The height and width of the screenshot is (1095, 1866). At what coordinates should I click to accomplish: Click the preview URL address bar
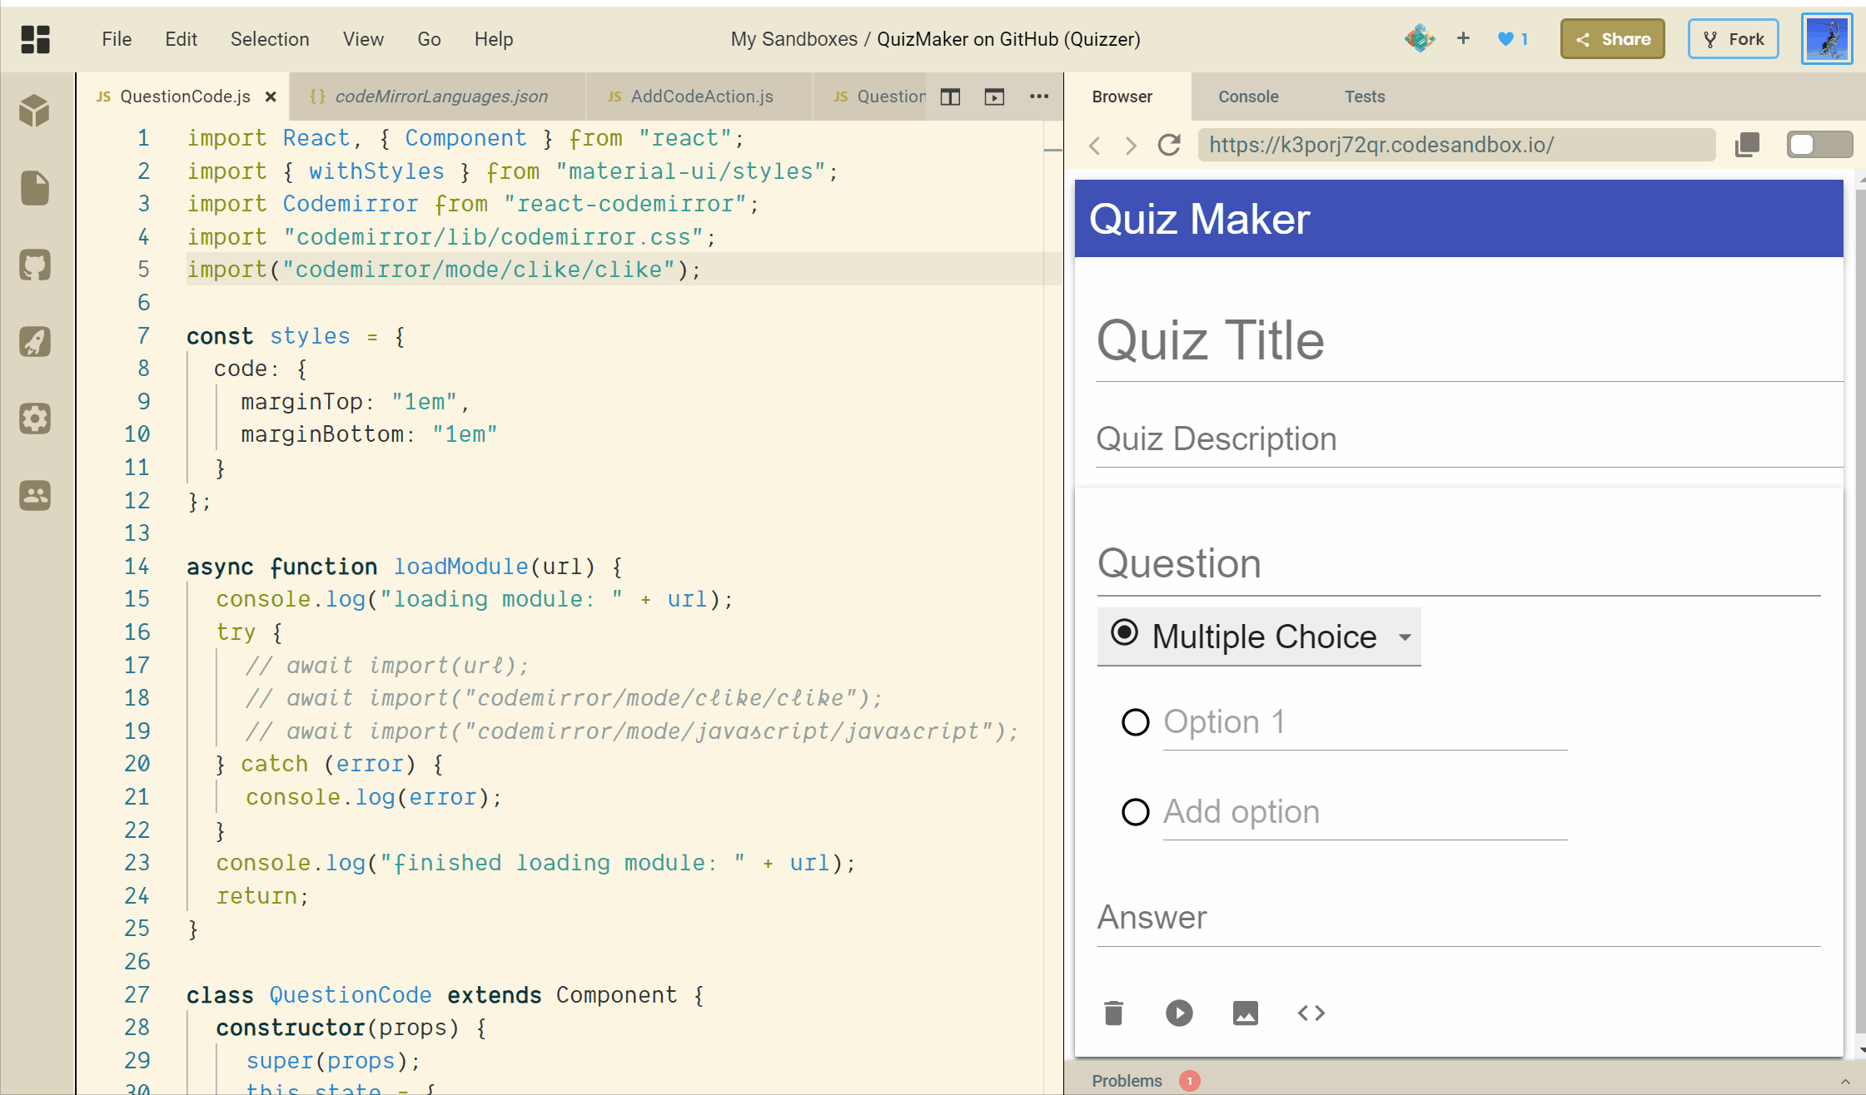pos(1456,145)
